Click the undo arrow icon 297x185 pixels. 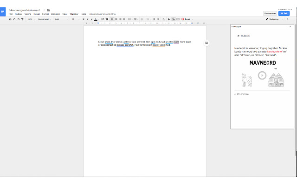coord(14,19)
